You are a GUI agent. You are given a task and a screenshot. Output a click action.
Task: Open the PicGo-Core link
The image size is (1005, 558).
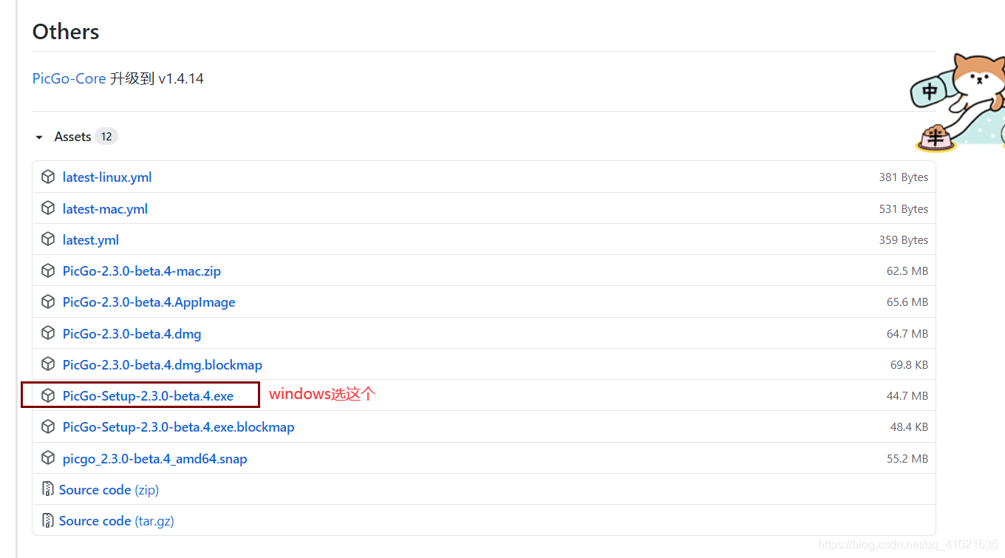click(x=69, y=78)
